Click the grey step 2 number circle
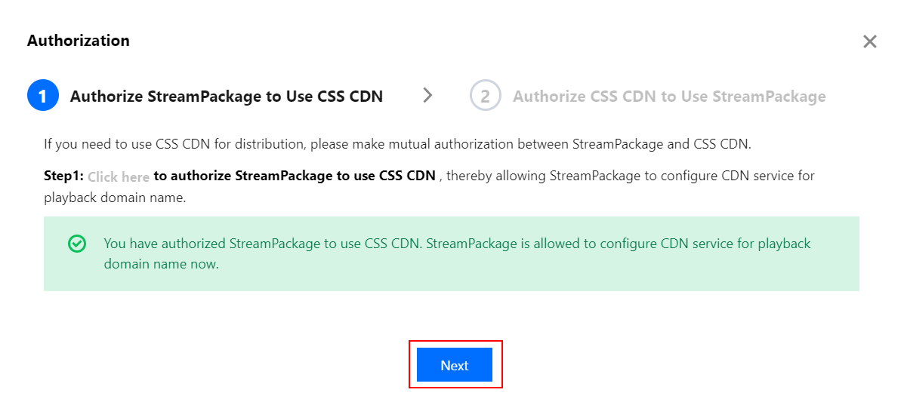Image resolution: width=901 pixels, height=405 pixels. 485,96
